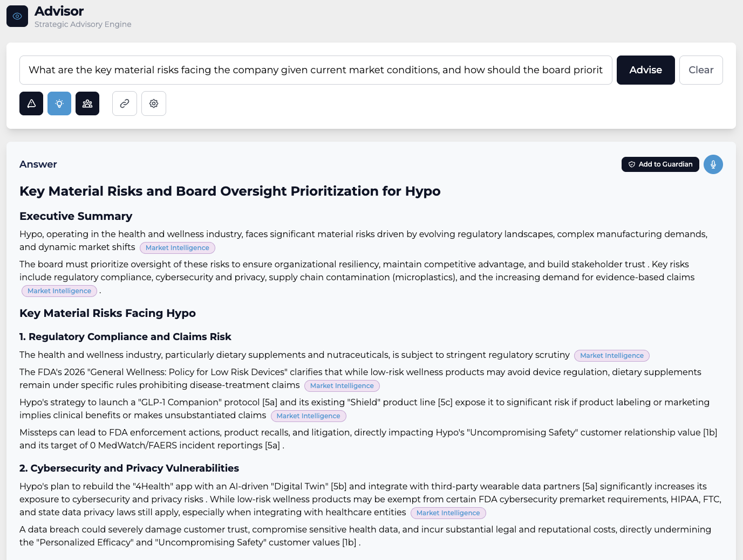Screen dimensions: 743x560
Task: Open the advisory settings gear
Action: click(x=154, y=103)
